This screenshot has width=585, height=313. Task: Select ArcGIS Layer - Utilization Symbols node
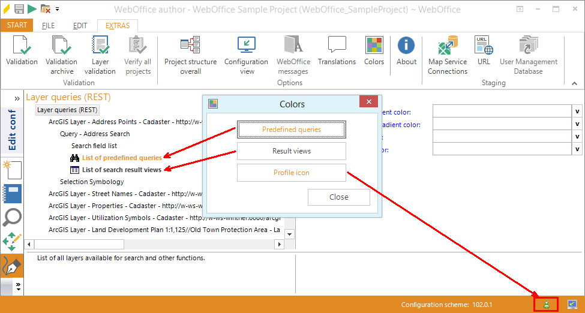coord(164,218)
